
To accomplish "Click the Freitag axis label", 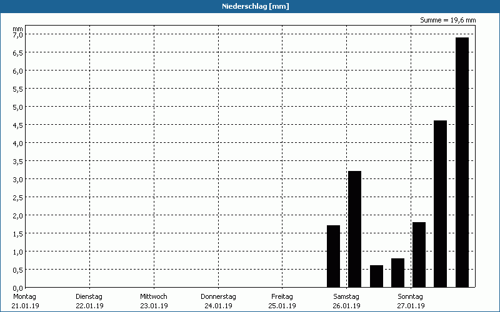I will click(282, 297).
